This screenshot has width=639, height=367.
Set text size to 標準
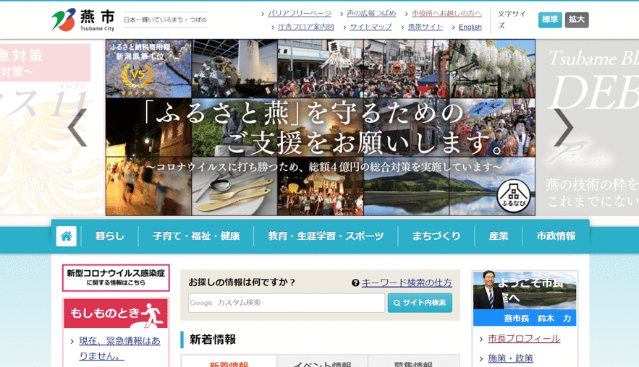(x=550, y=20)
